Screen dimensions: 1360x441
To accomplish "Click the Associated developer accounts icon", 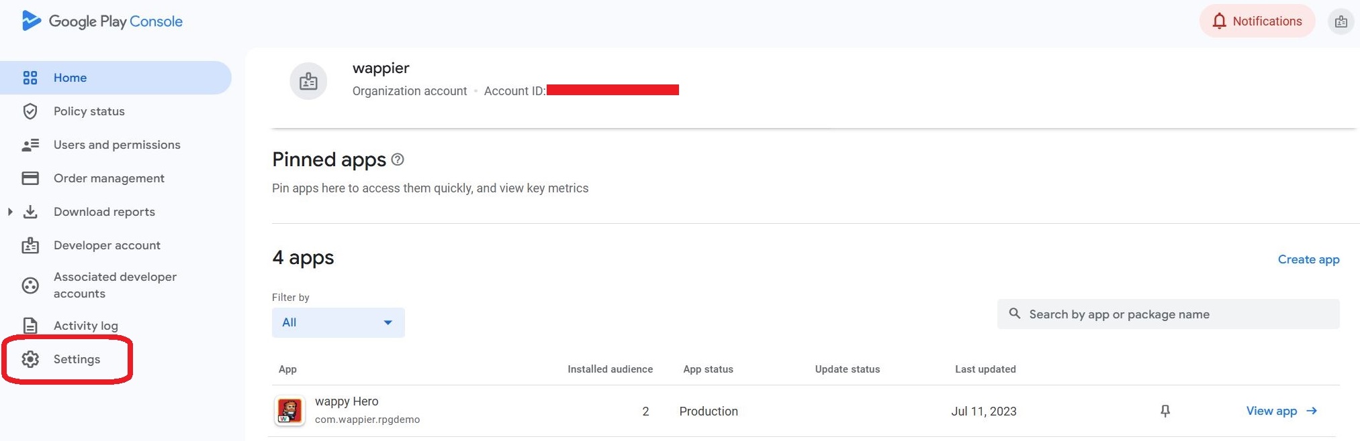I will [30, 286].
